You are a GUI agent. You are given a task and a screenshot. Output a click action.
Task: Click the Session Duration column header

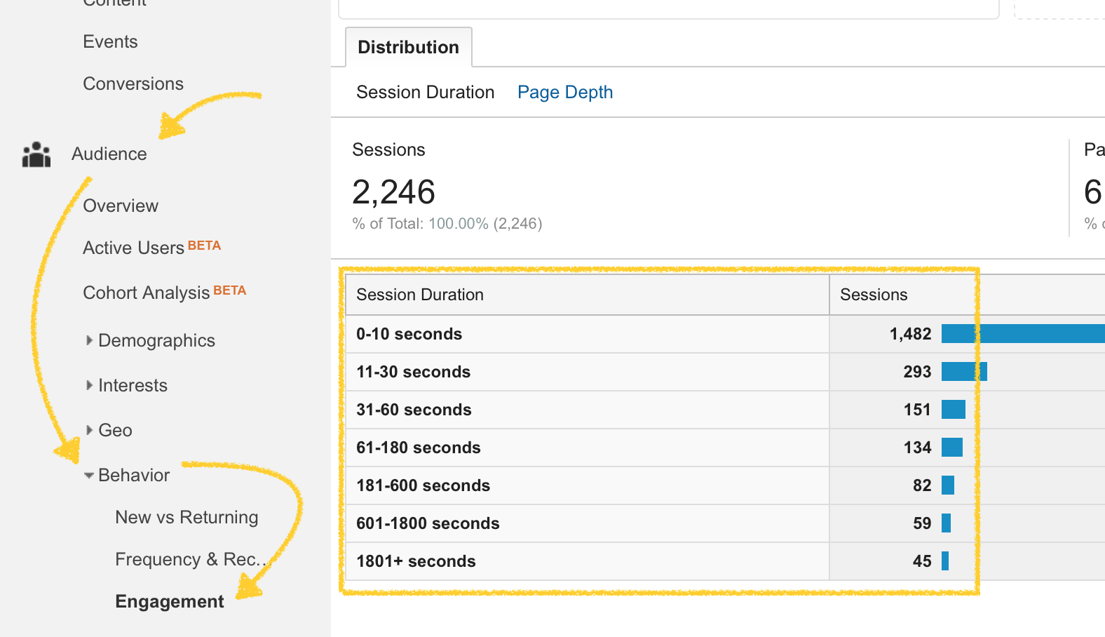[x=588, y=295]
